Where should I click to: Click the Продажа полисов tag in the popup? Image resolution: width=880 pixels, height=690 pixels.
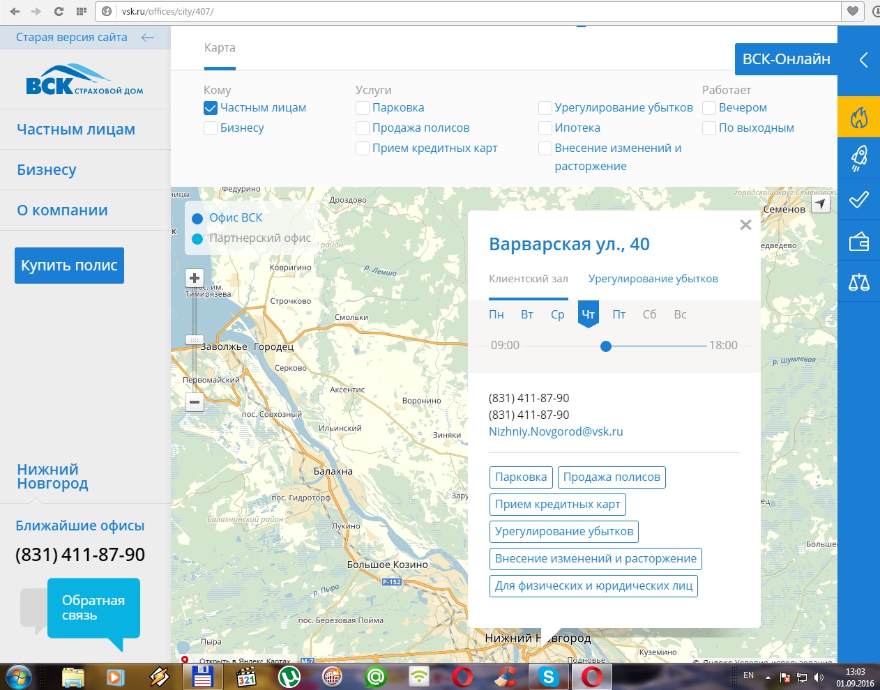612,477
